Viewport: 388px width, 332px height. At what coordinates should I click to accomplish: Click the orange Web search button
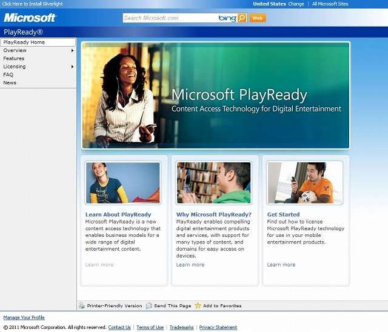point(258,18)
